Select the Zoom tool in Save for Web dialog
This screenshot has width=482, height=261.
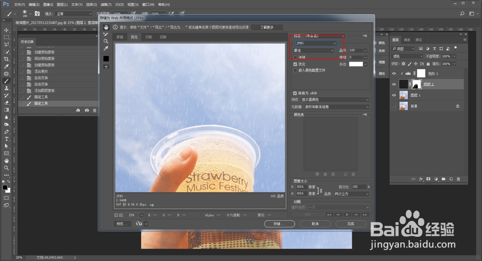pos(106,41)
